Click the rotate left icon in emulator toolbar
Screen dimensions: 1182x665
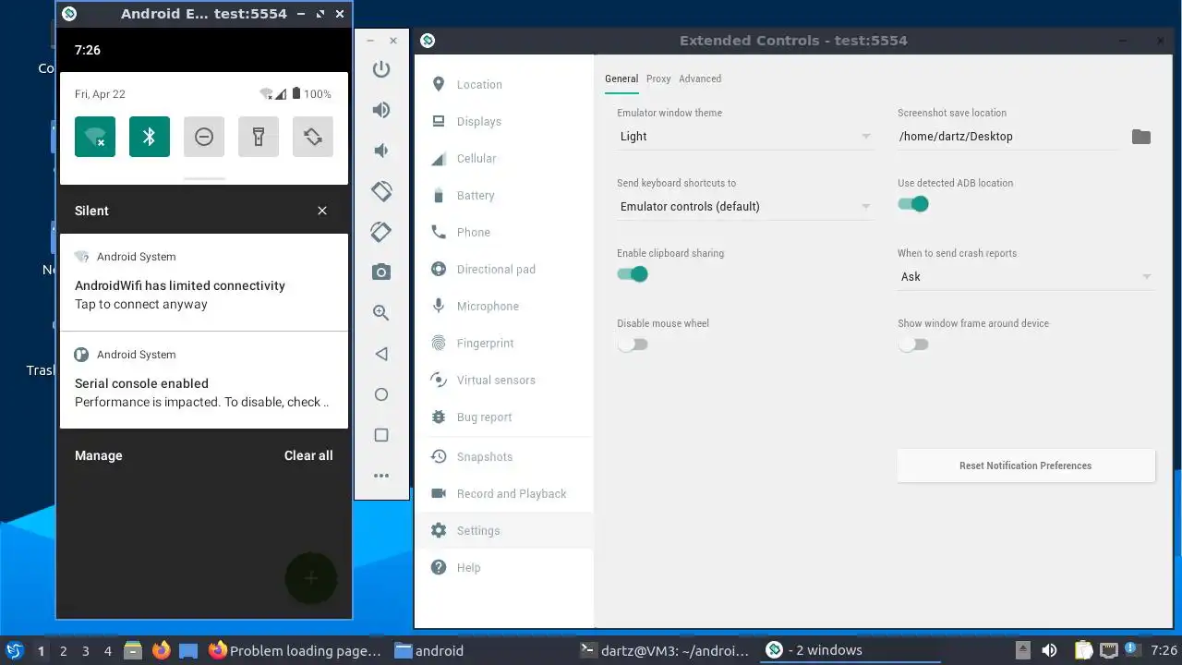[x=381, y=191]
